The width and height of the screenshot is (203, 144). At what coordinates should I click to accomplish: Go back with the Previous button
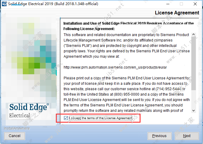click(159, 136)
